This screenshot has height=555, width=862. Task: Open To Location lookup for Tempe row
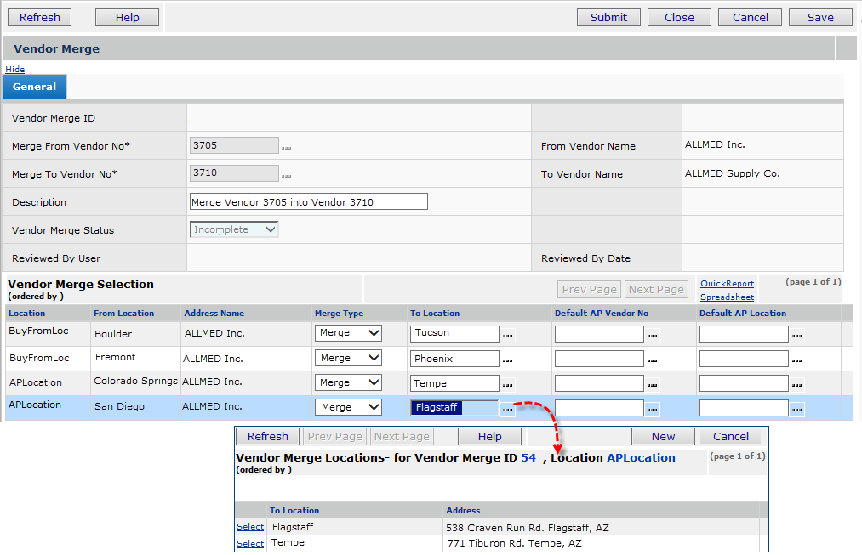click(x=508, y=384)
